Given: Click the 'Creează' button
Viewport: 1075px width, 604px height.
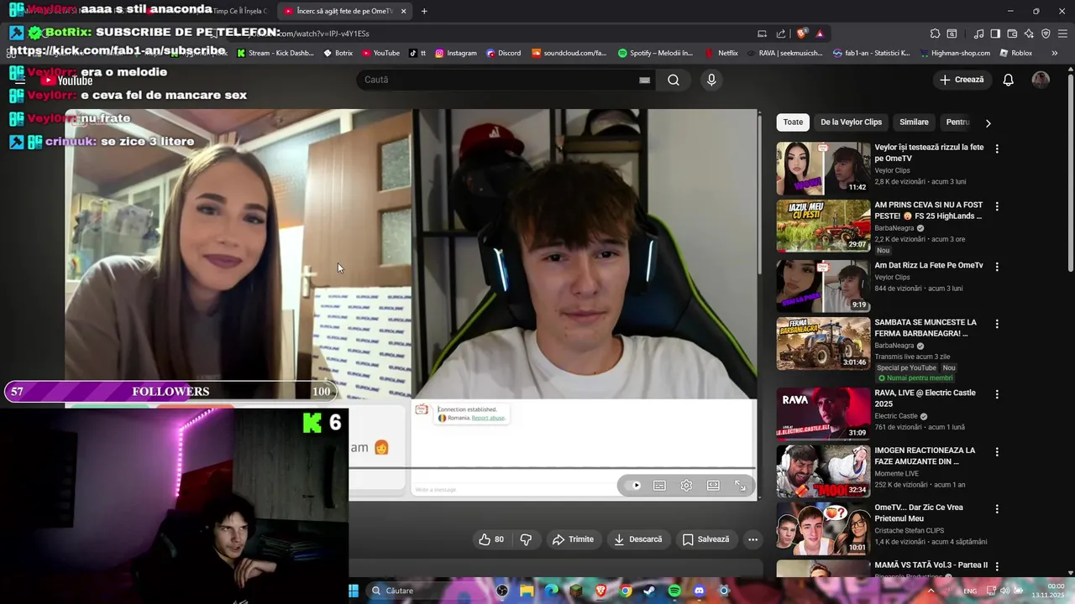Looking at the screenshot, I should pyautogui.click(x=962, y=80).
